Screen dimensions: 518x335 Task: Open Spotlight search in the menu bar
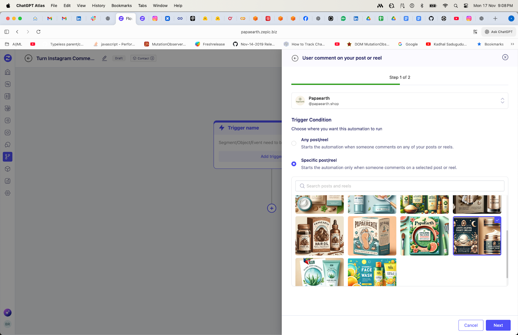click(456, 5)
